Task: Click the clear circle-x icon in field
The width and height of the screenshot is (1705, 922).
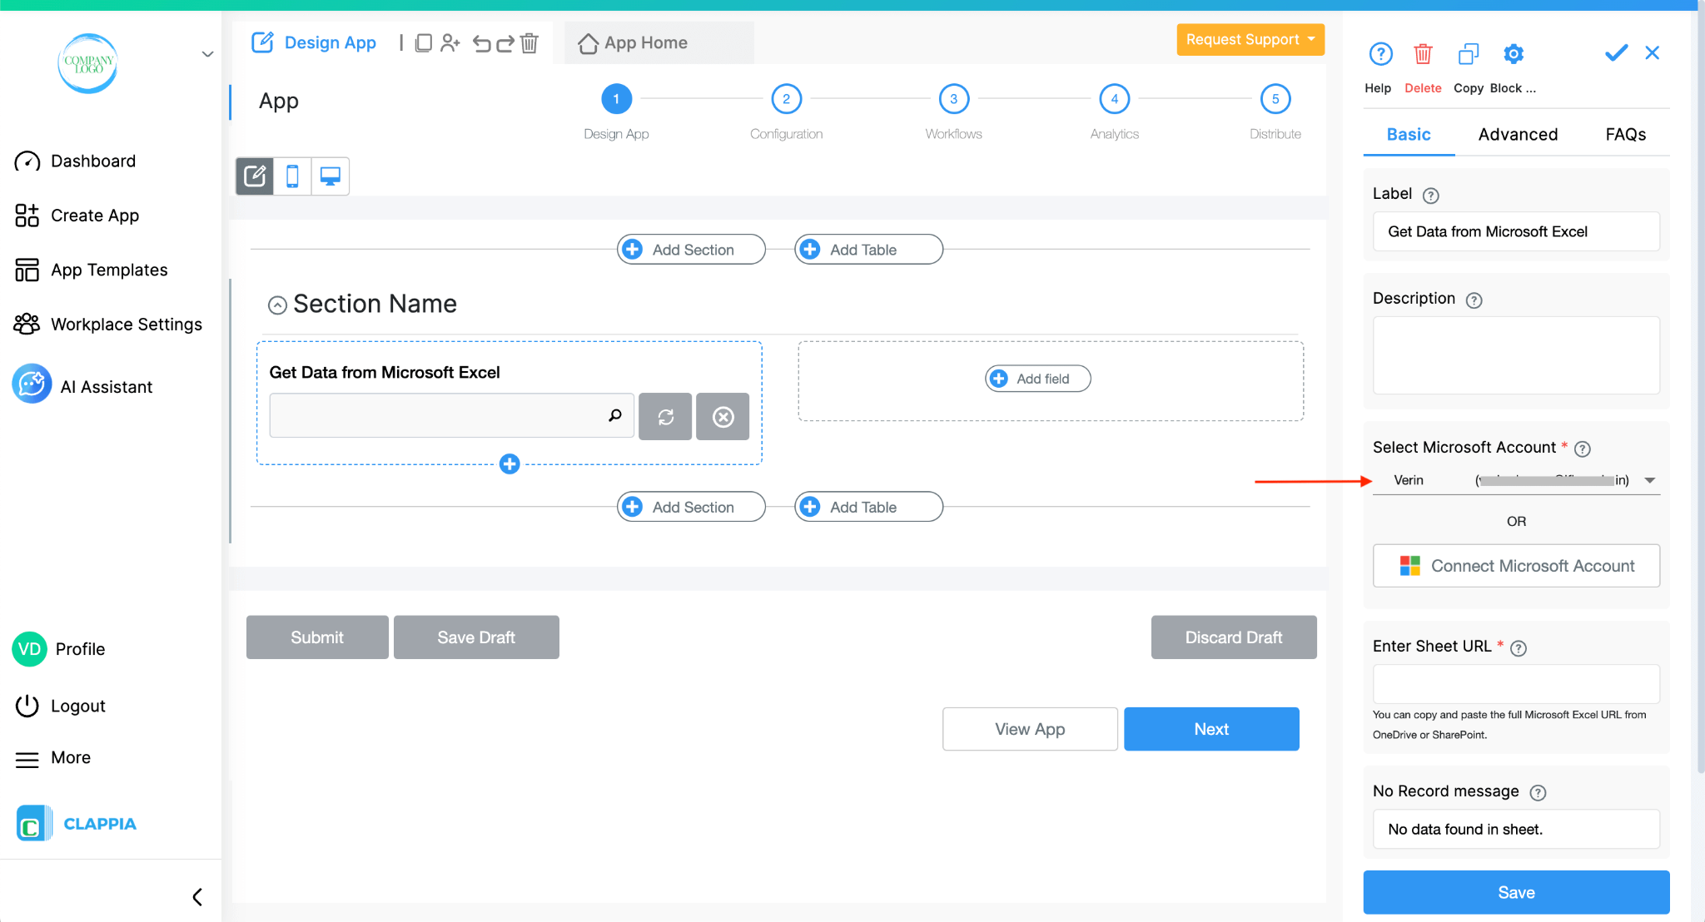Action: pyautogui.click(x=723, y=417)
